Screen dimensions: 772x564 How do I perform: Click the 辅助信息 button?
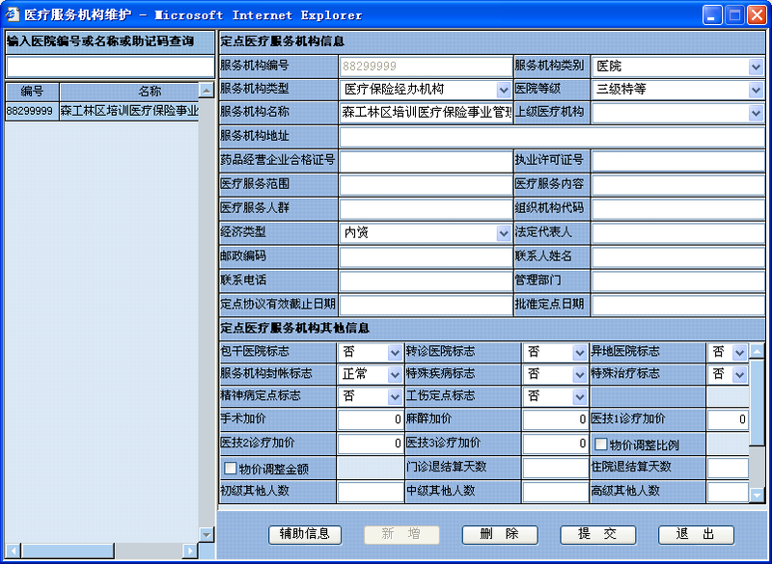305,534
